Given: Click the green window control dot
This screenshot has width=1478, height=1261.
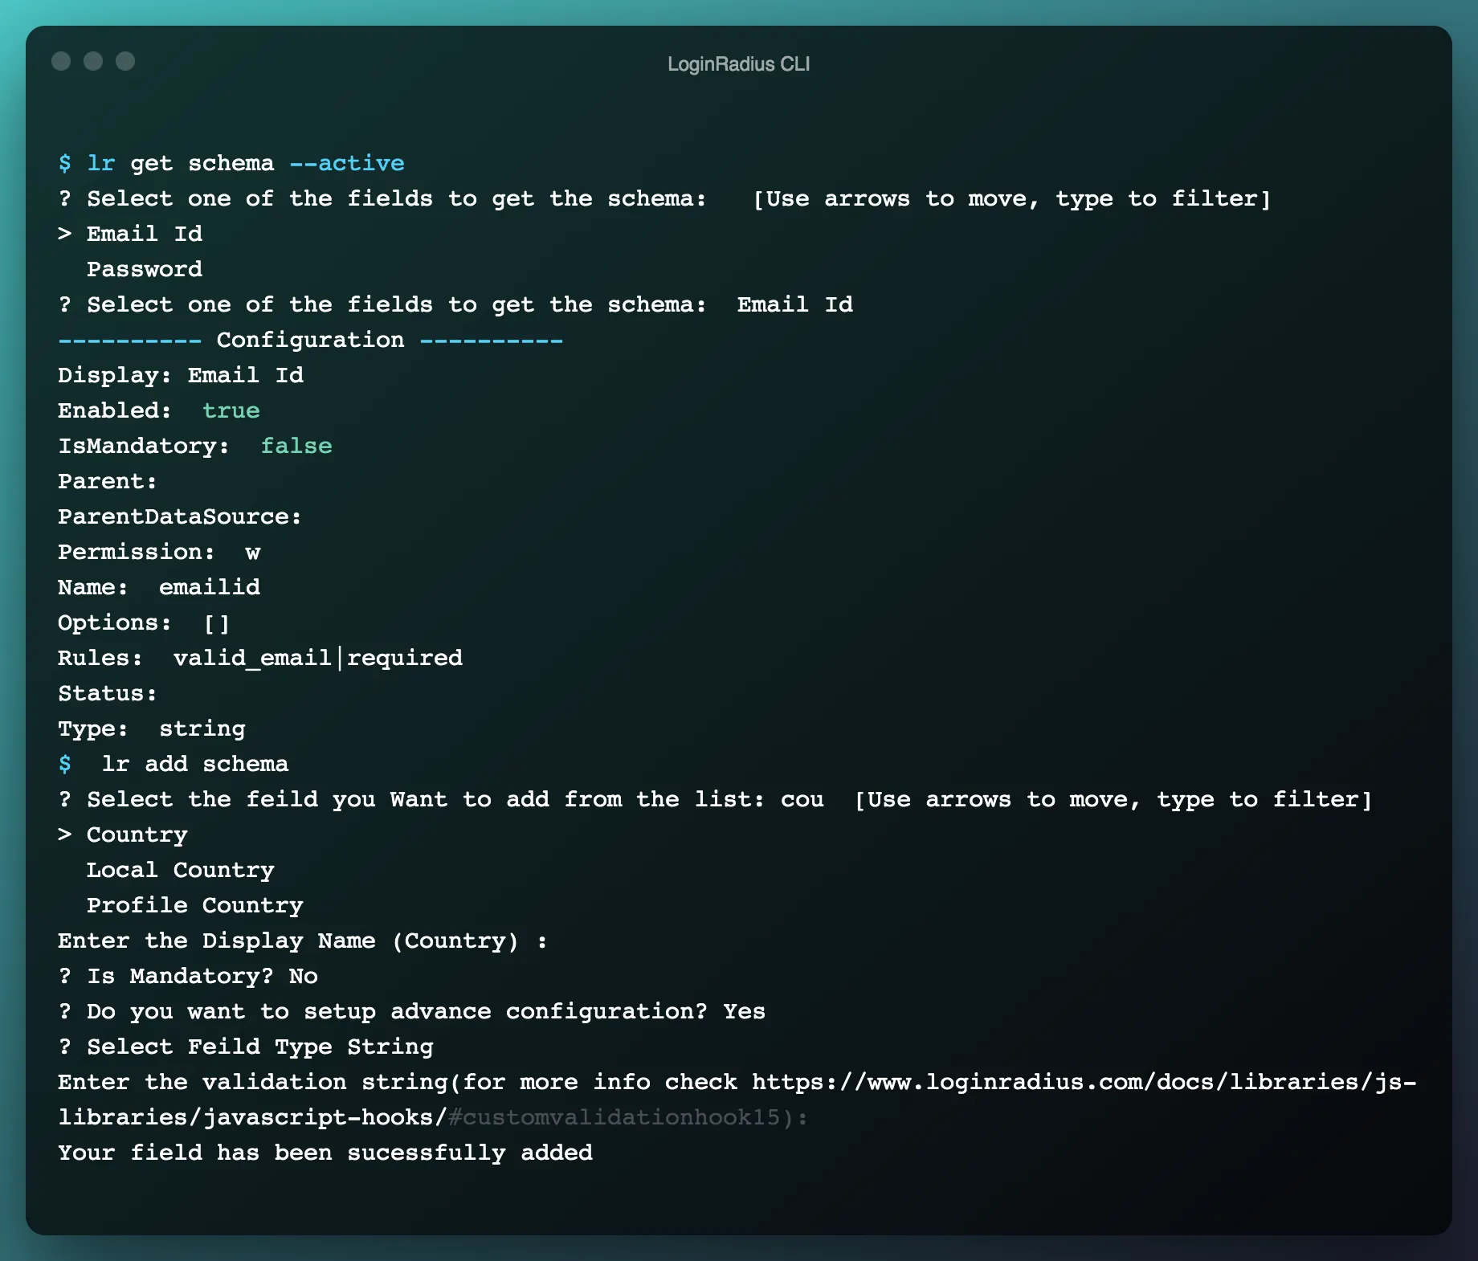Looking at the screenshot, I should click(x=125, y=60).
